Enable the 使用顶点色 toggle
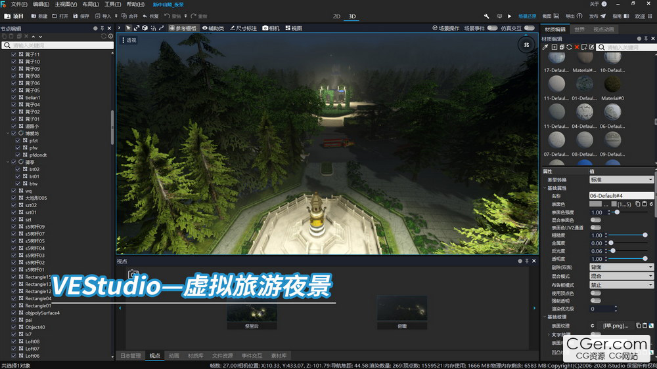 595,293
